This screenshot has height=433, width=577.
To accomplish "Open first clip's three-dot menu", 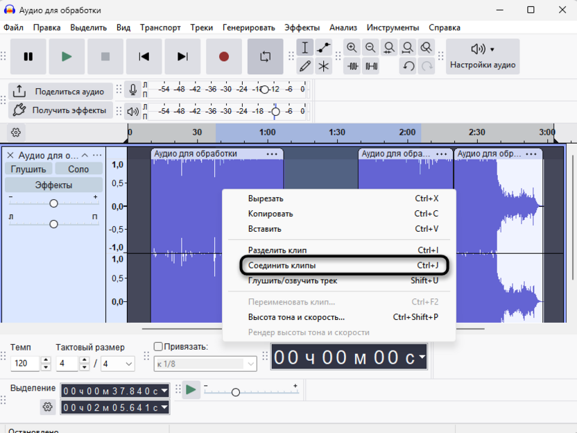I will coord(272,154).
